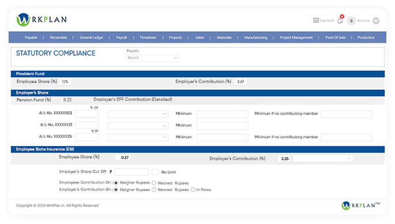Expand the Month dropdown showing March

tap(152, 58)
